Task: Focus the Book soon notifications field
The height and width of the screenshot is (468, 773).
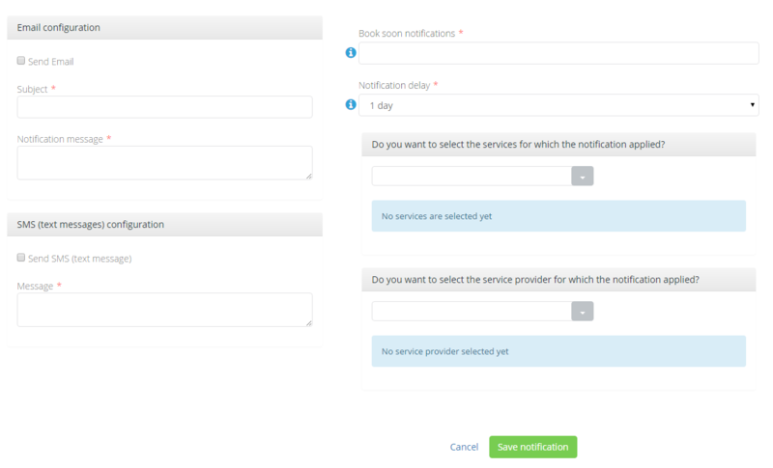Action: pos(558,53)
